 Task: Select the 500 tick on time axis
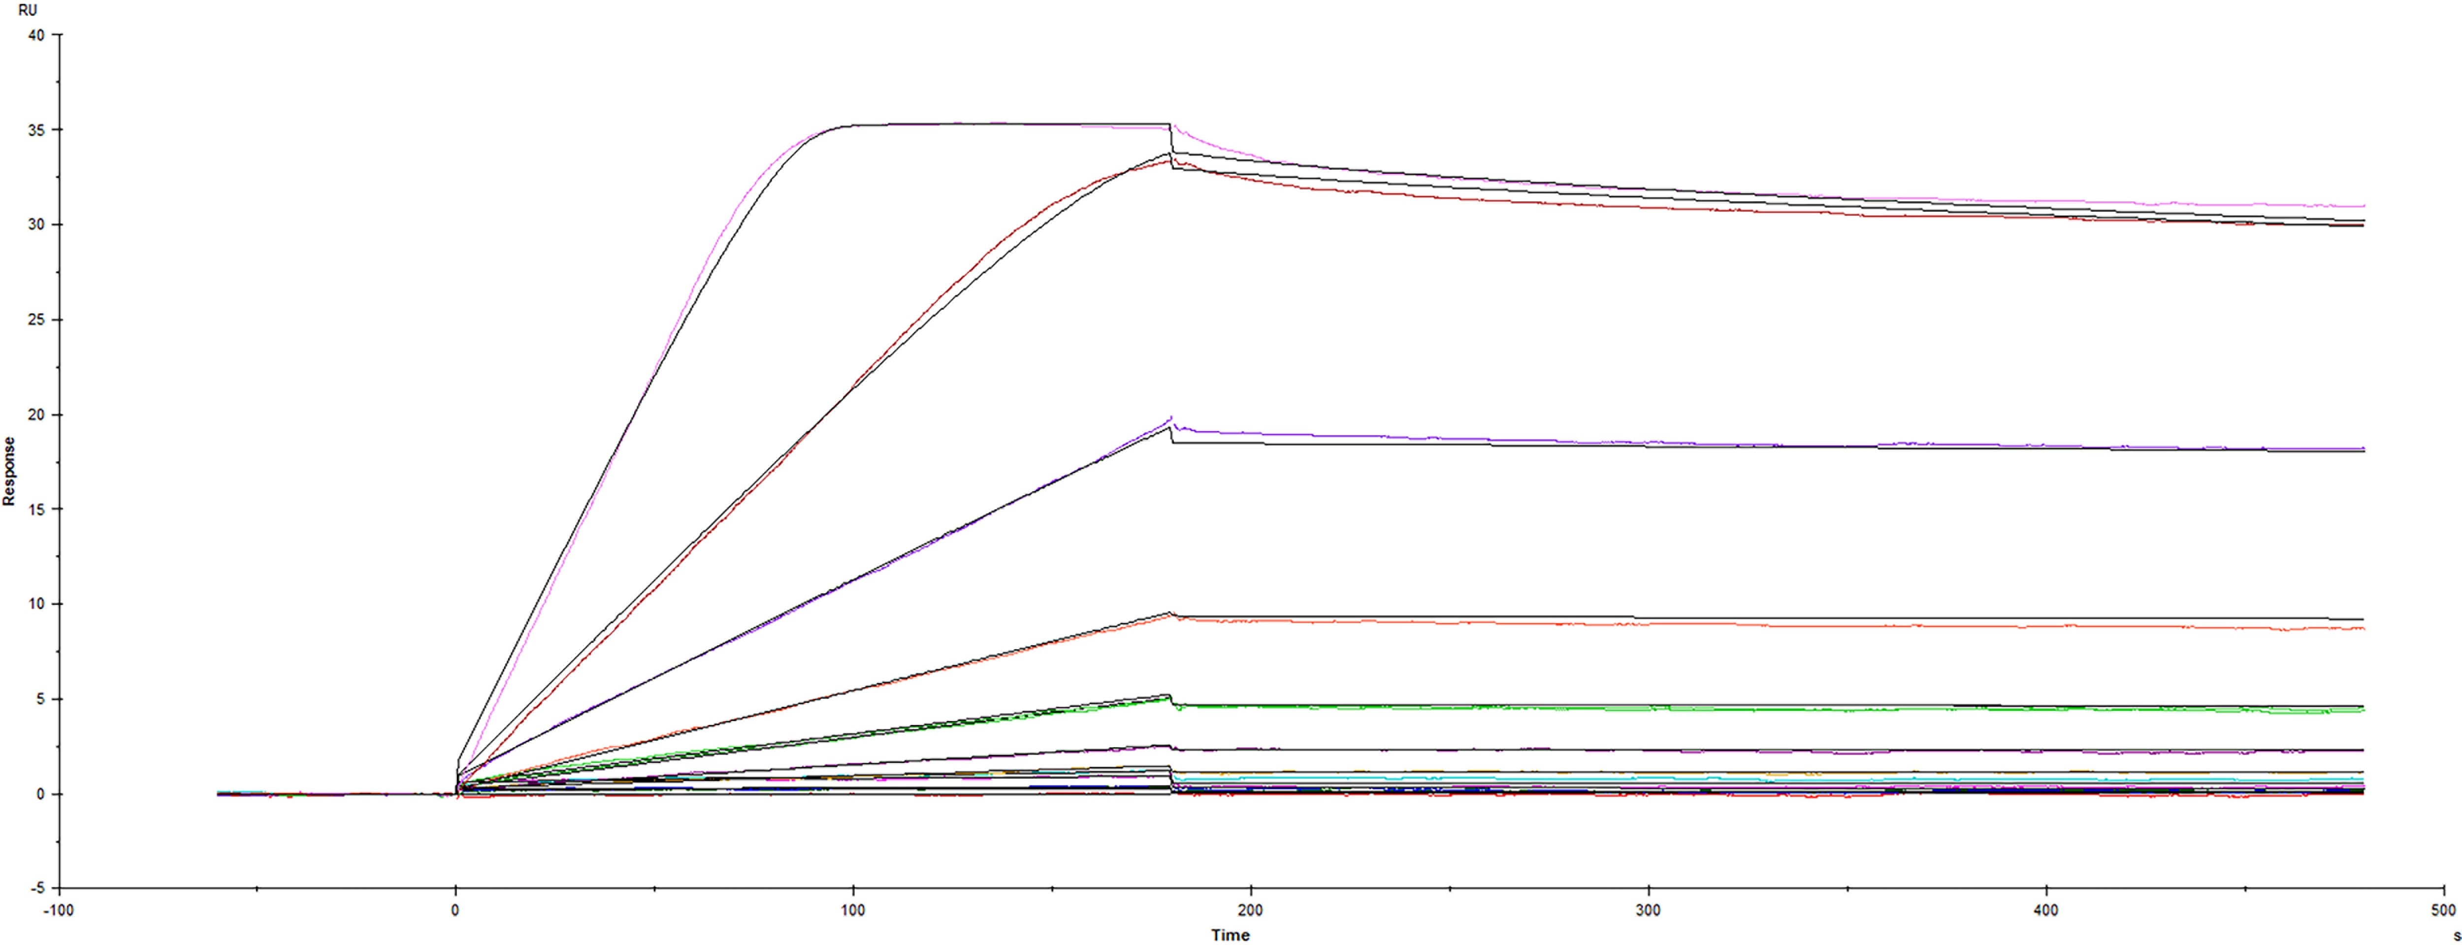[x=2443, y=911]
